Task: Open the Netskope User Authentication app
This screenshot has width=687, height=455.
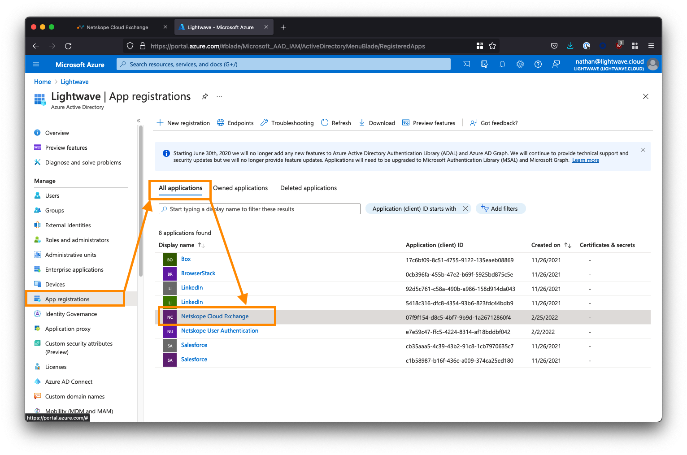Action: [x=220, y=331]
